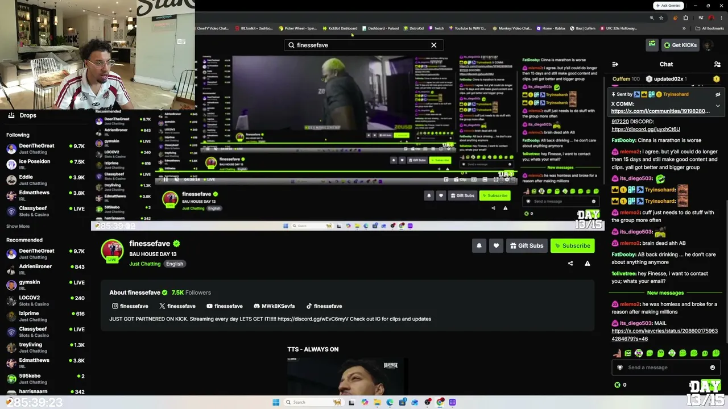Open Iziprime in the Recommended list
The width and height of the screenshot is (728, 409).
[45, 316]
